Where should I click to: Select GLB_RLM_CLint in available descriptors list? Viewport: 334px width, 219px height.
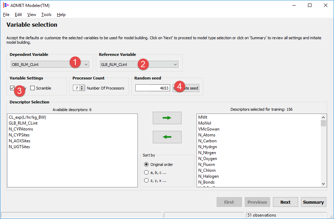point(23,123)
